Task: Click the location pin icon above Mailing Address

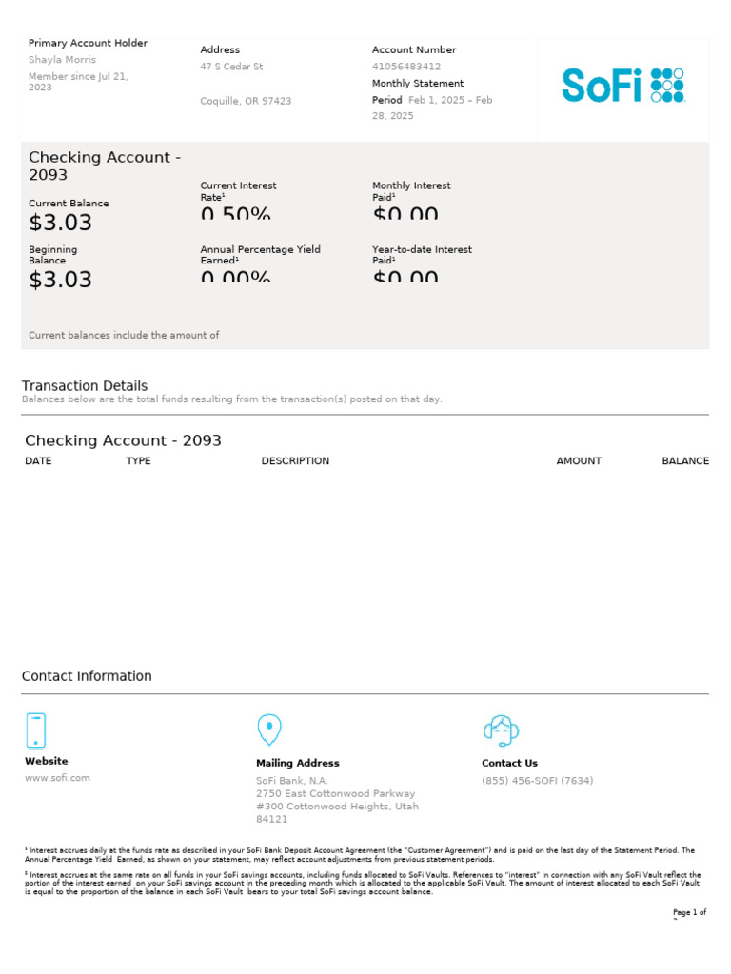Action: click(269, 730)
